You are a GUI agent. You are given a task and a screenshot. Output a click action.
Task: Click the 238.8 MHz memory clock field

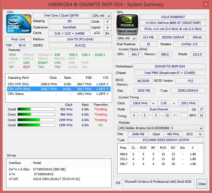[140, 103]
